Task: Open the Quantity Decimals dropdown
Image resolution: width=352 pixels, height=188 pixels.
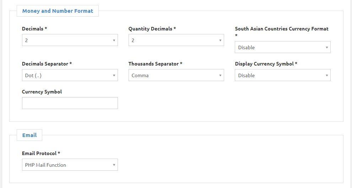Action: 176,40
